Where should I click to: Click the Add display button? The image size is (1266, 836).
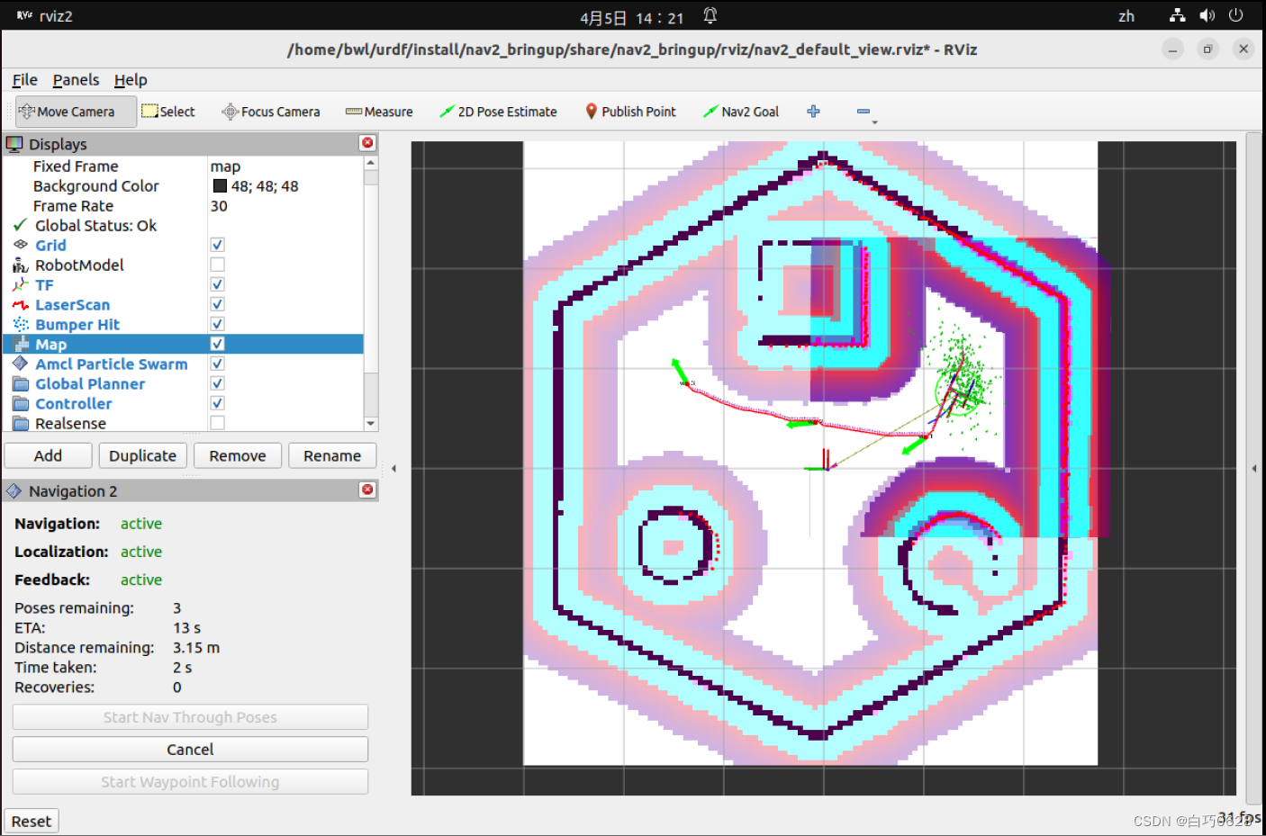[x=49, y=455]
